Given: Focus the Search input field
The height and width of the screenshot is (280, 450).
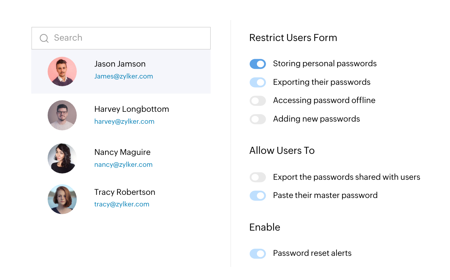Looking at the screenshot, I should point(130,38).
